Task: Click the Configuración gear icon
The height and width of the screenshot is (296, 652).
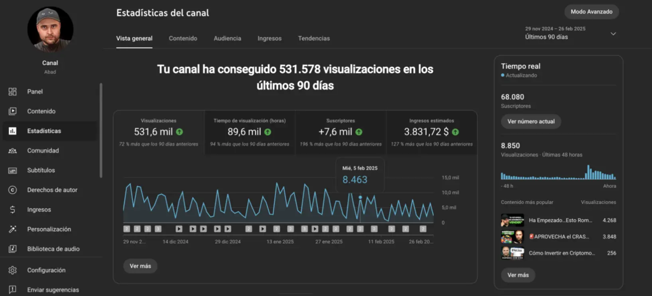Action: tap(12, 270)
